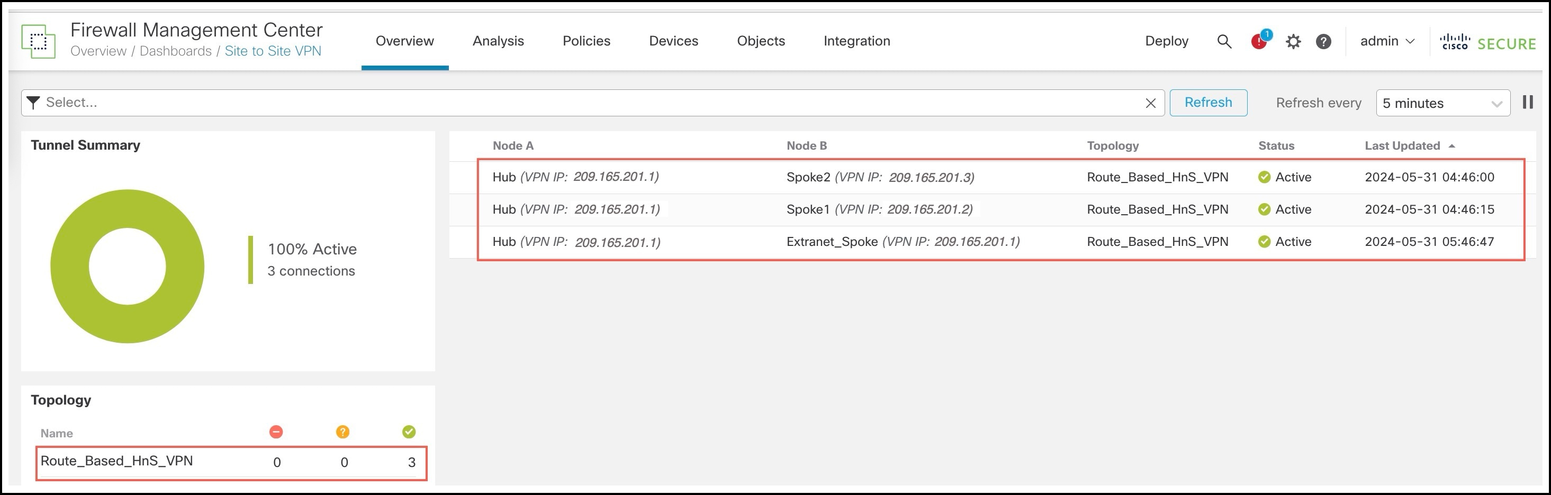Open the Overview tab

click(404, 41)
